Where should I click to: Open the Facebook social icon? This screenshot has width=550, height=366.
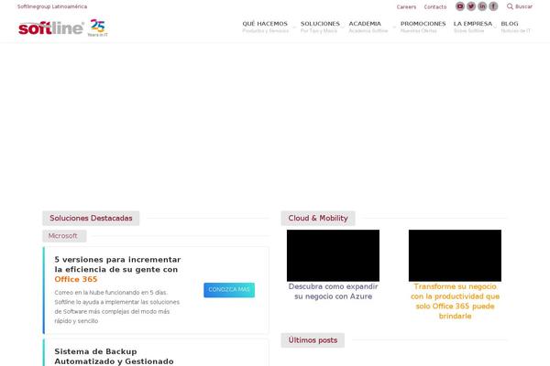click(493, 6)
